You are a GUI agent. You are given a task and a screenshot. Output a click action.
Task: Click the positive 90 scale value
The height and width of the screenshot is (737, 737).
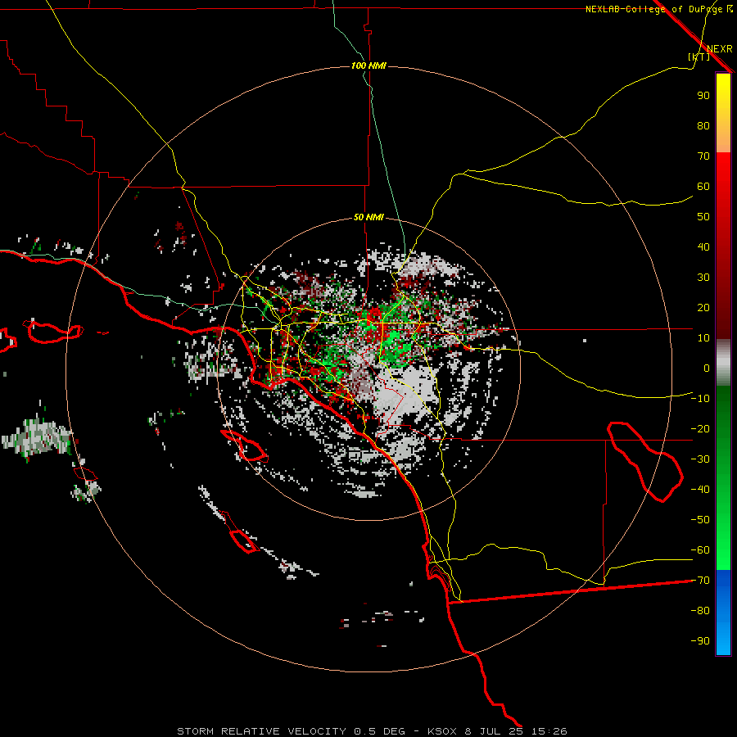703,96
